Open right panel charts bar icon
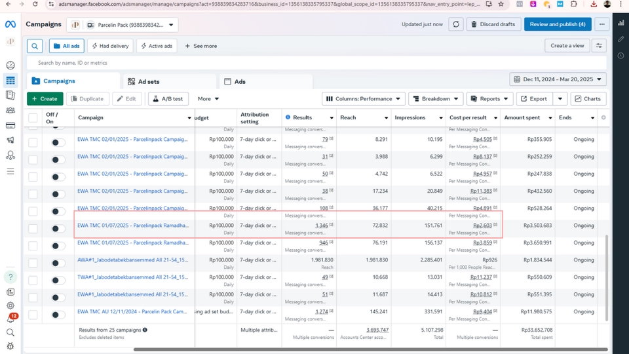 coord(621,24)
